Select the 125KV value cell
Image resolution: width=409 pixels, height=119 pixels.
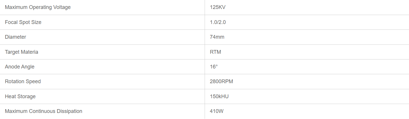pyautogui.click(x=218, y=7)
